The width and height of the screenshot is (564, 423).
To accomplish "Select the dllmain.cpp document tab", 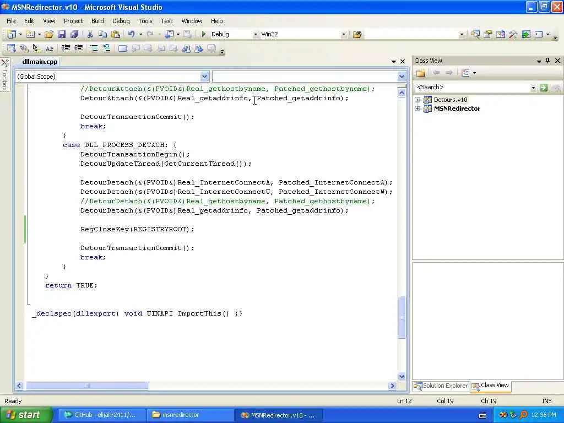I will tap(40, 62).
